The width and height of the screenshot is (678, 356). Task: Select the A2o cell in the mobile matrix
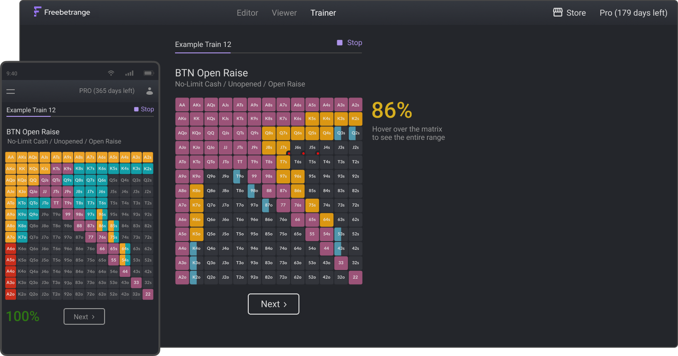click(x=10, y=294)
